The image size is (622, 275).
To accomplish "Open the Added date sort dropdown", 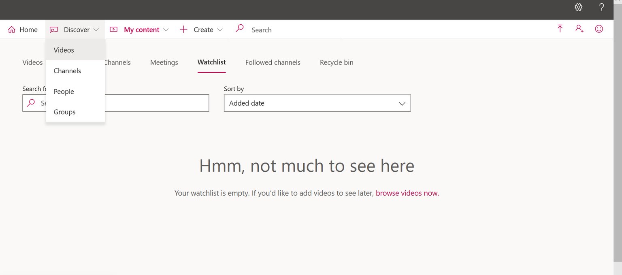I will 317,103.
